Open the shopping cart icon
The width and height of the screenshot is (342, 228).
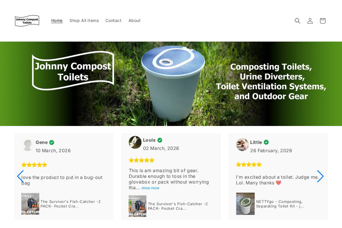(322, 21)
